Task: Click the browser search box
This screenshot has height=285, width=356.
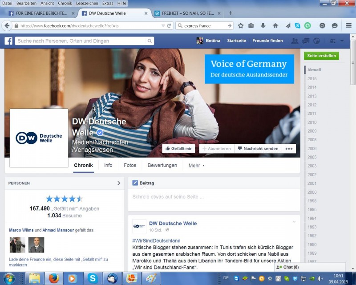Action: (204, 26)
